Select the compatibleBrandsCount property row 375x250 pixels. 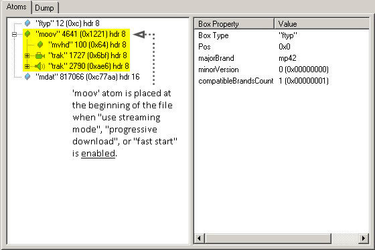(282, 81)
